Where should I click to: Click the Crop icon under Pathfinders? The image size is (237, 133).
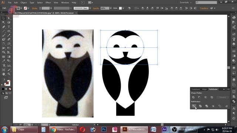pyautogui.click(x=213, y=106)
